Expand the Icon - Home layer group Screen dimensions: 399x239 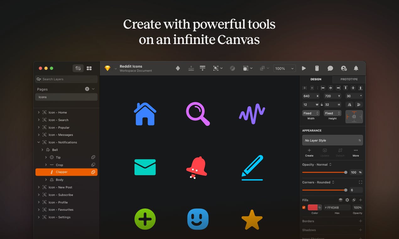coord(39,112)
